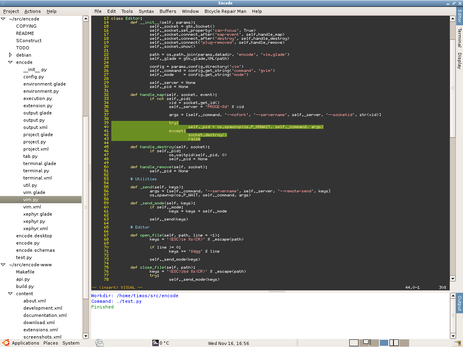The height and width of the screenshot is (347, 463).
Task: Select environment.glade in the tree
Action: tap(45, 84)
